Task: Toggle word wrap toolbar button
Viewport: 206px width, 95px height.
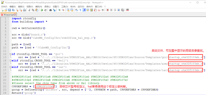Action: (x=76, y=10)
